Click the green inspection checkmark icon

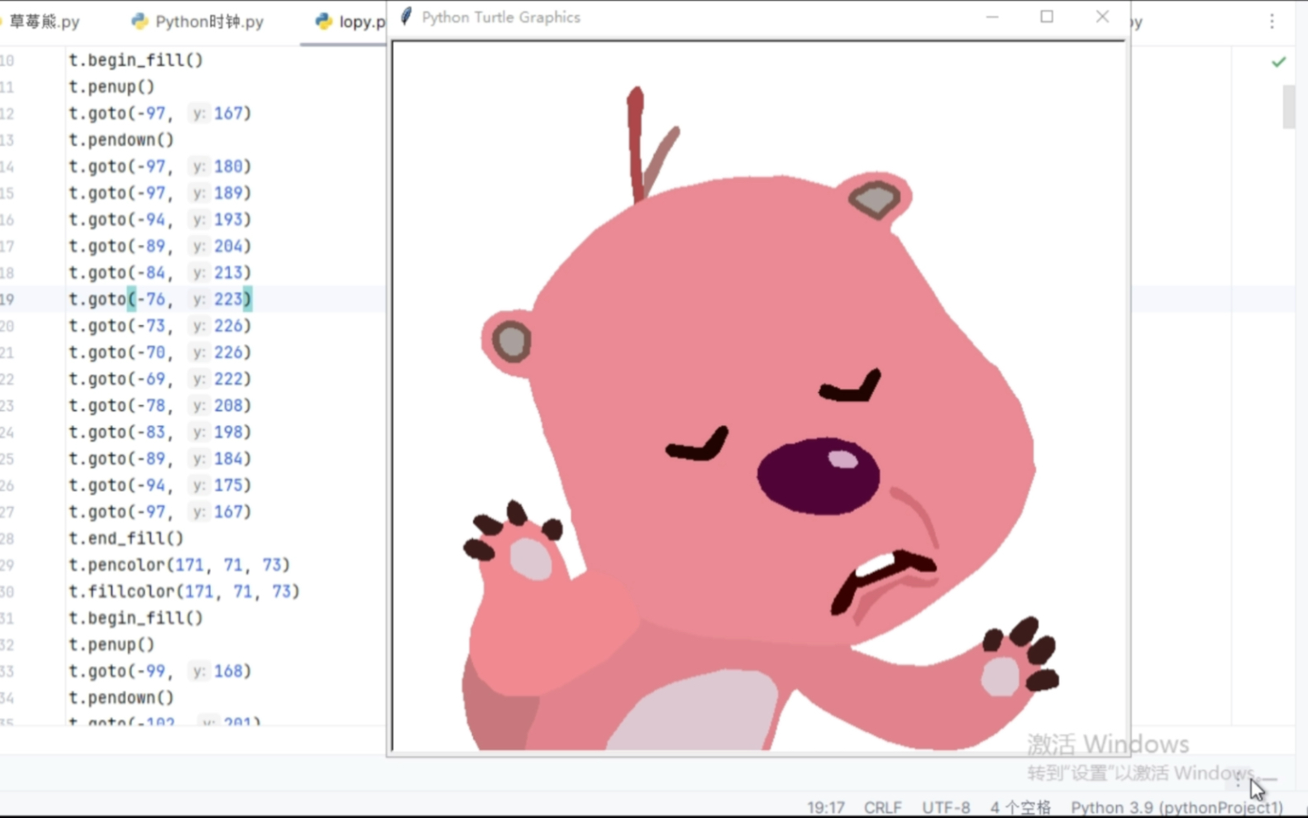(x=1278, y=62)
